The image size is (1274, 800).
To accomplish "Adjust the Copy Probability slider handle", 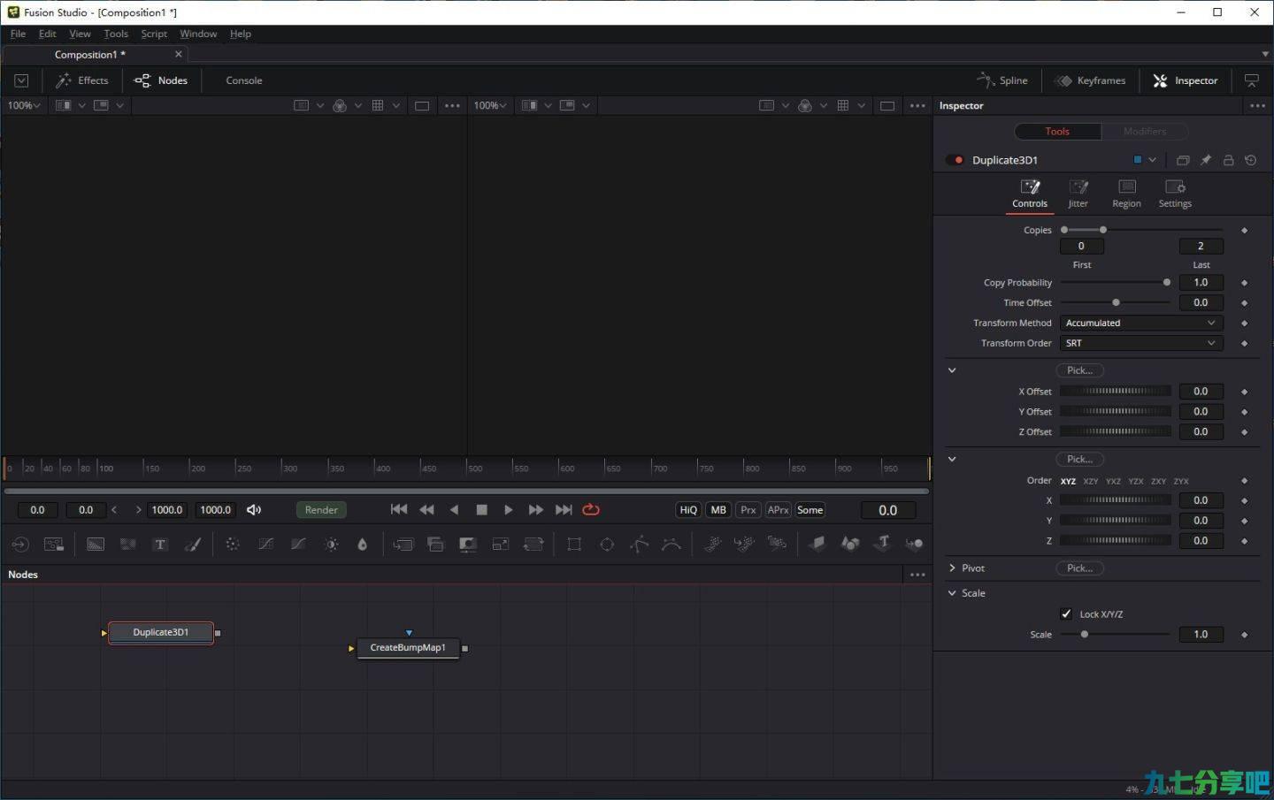I will (1167, 283).
